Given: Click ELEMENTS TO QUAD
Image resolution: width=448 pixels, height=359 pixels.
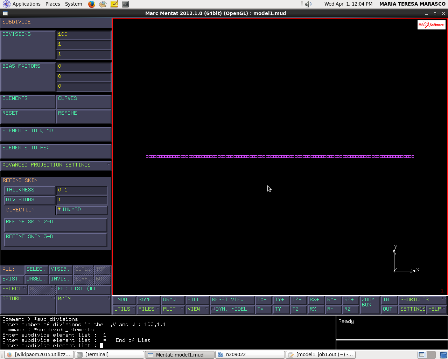Looking at the screenshot, I should [x=56, y=134].
